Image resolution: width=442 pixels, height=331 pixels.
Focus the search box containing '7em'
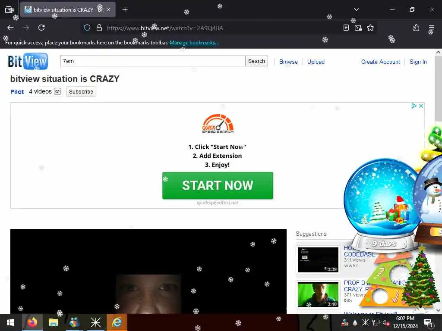coord(152,61)
